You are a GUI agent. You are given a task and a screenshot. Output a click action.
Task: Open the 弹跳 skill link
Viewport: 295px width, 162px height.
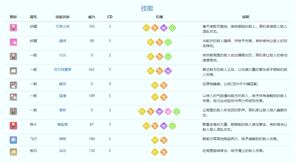[x=63, y=139]
